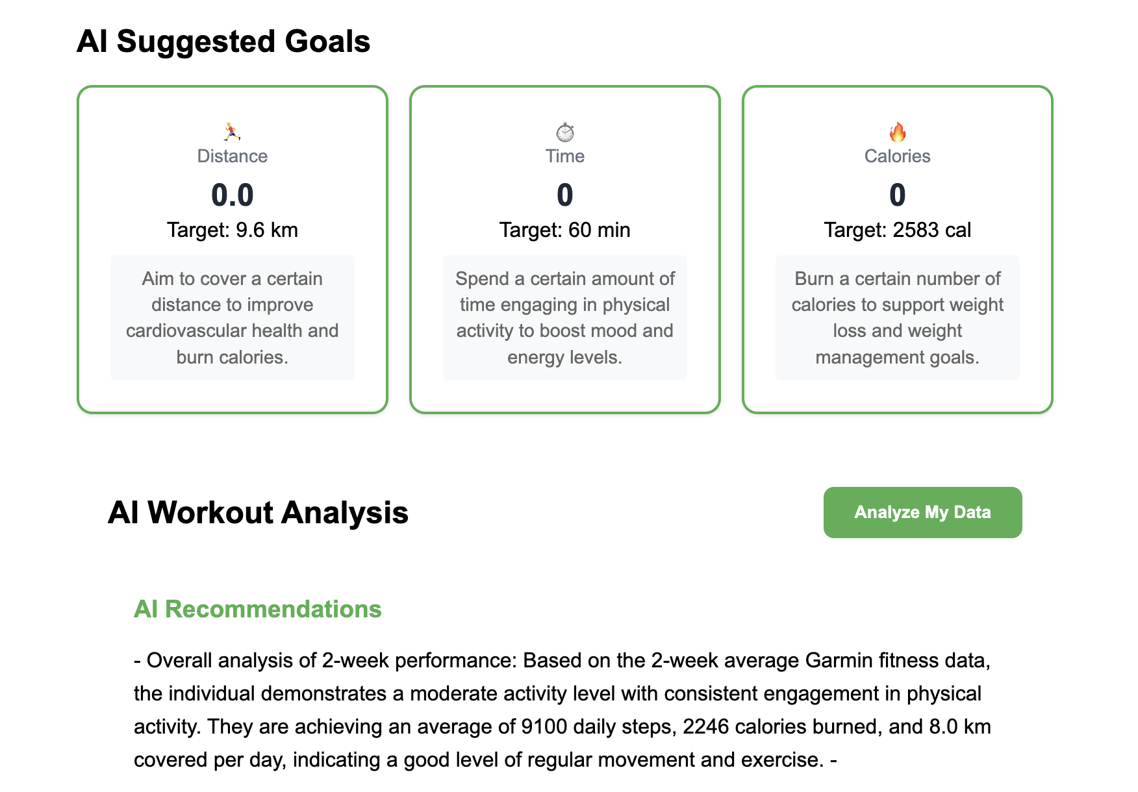Click the Target: 2583 cal text
Viewport: 1138px width, 792px height.
[x=897, y=230]
